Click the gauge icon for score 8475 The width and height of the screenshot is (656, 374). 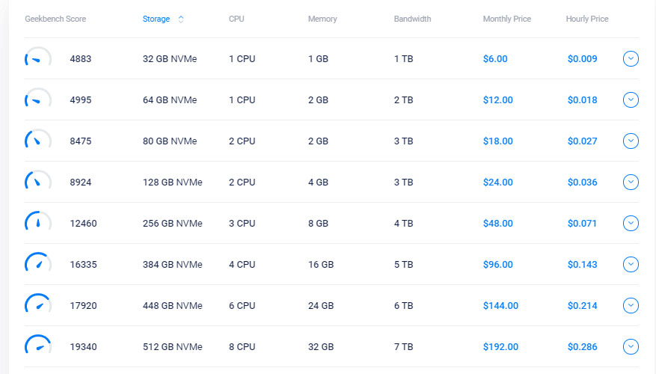pyautogui.click(x=38, y=140)
